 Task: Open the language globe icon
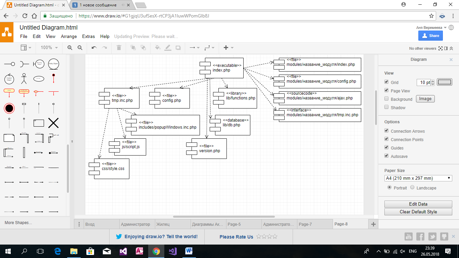point(451,28)
